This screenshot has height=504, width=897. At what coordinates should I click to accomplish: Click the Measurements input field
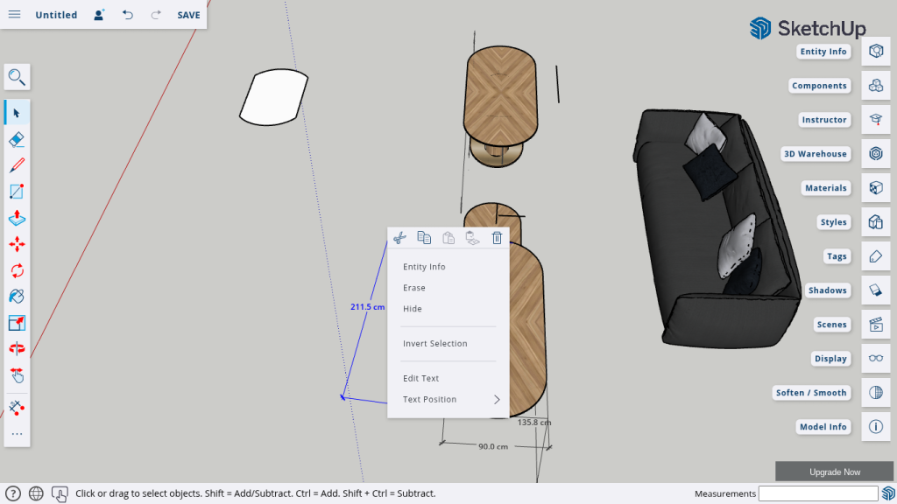click(x=824, y=493)
